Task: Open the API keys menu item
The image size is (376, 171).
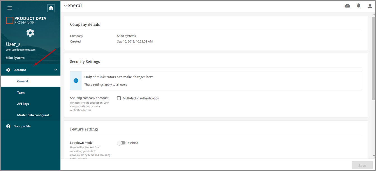Action: click(31, 104)
